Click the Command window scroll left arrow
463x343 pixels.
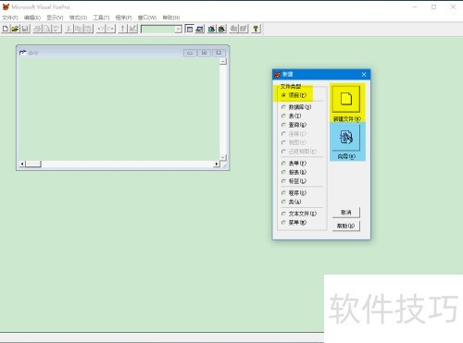coord(22,164)
